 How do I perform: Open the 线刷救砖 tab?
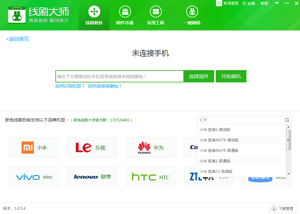pos(94,15)
